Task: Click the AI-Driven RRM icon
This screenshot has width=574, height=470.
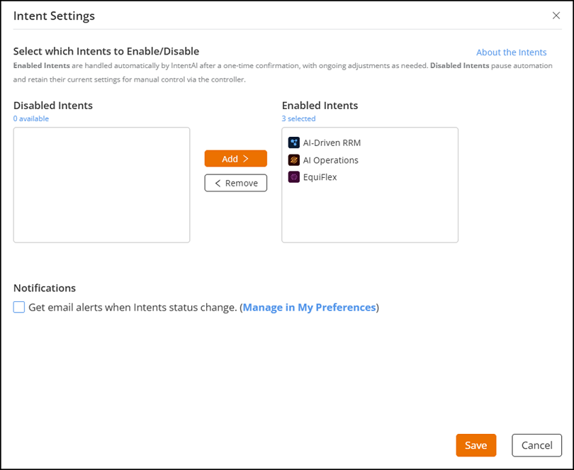Action: 294,142
